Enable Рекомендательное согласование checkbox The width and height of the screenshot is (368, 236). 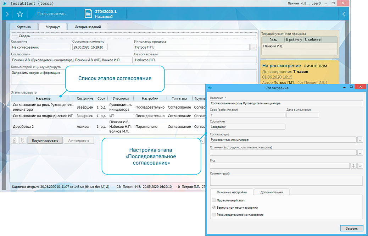(213, 215)
